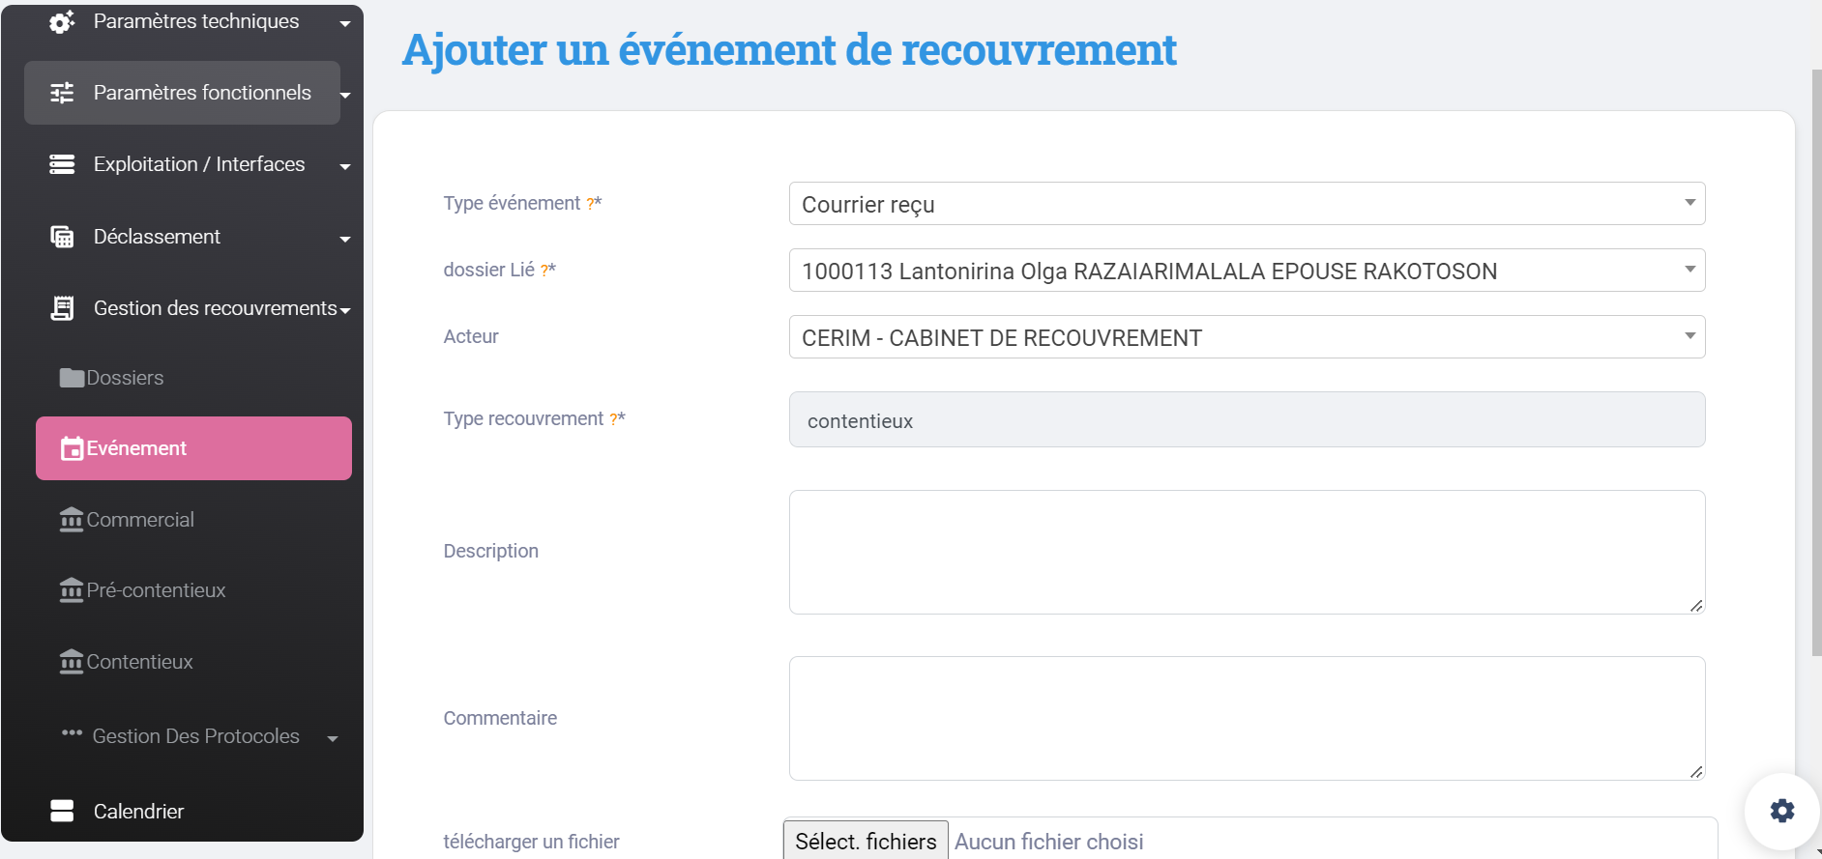Viewport: 1822px width, 859px height.
Task: Expand the Paramètres techniques menu arrow
Action: click(345, 24)
